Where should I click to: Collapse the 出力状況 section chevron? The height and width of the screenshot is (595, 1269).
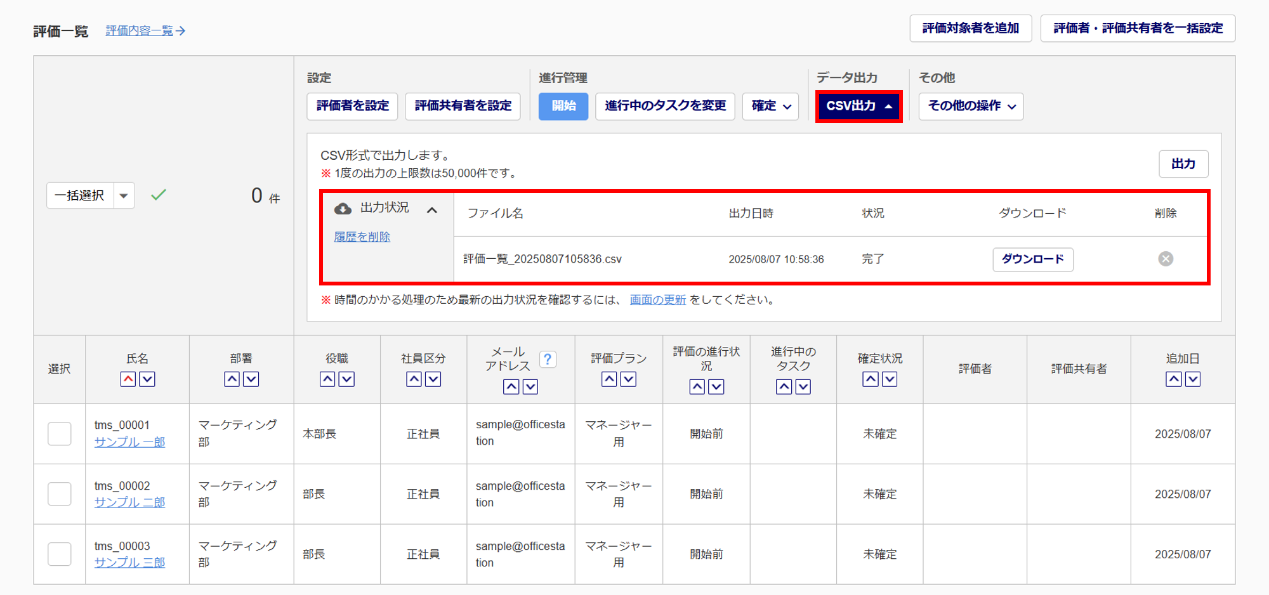pyautogui.click(x=432, y=210)
